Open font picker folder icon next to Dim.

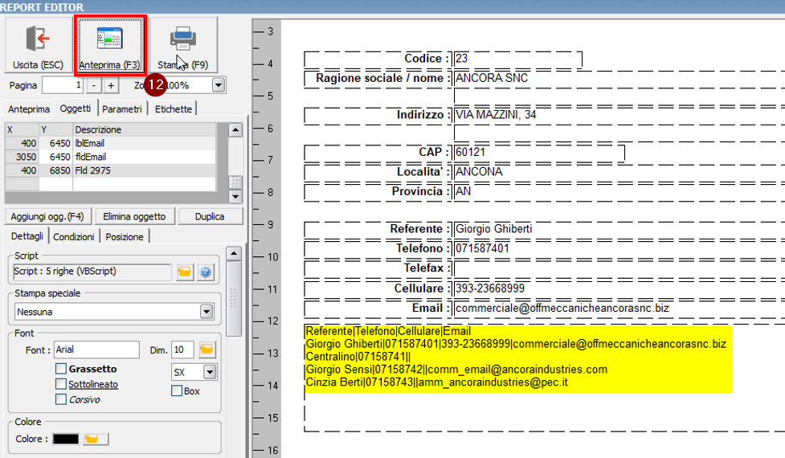207,350
